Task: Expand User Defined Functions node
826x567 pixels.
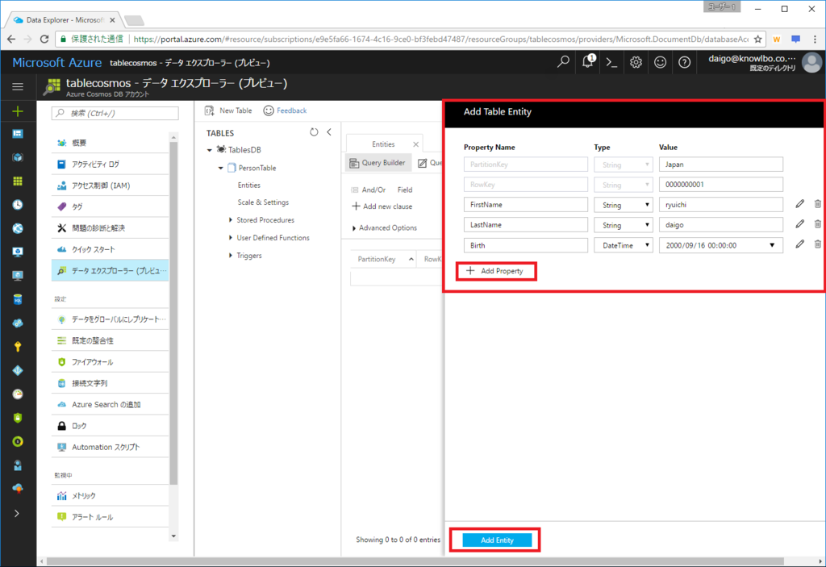Action: pos(231,238)
